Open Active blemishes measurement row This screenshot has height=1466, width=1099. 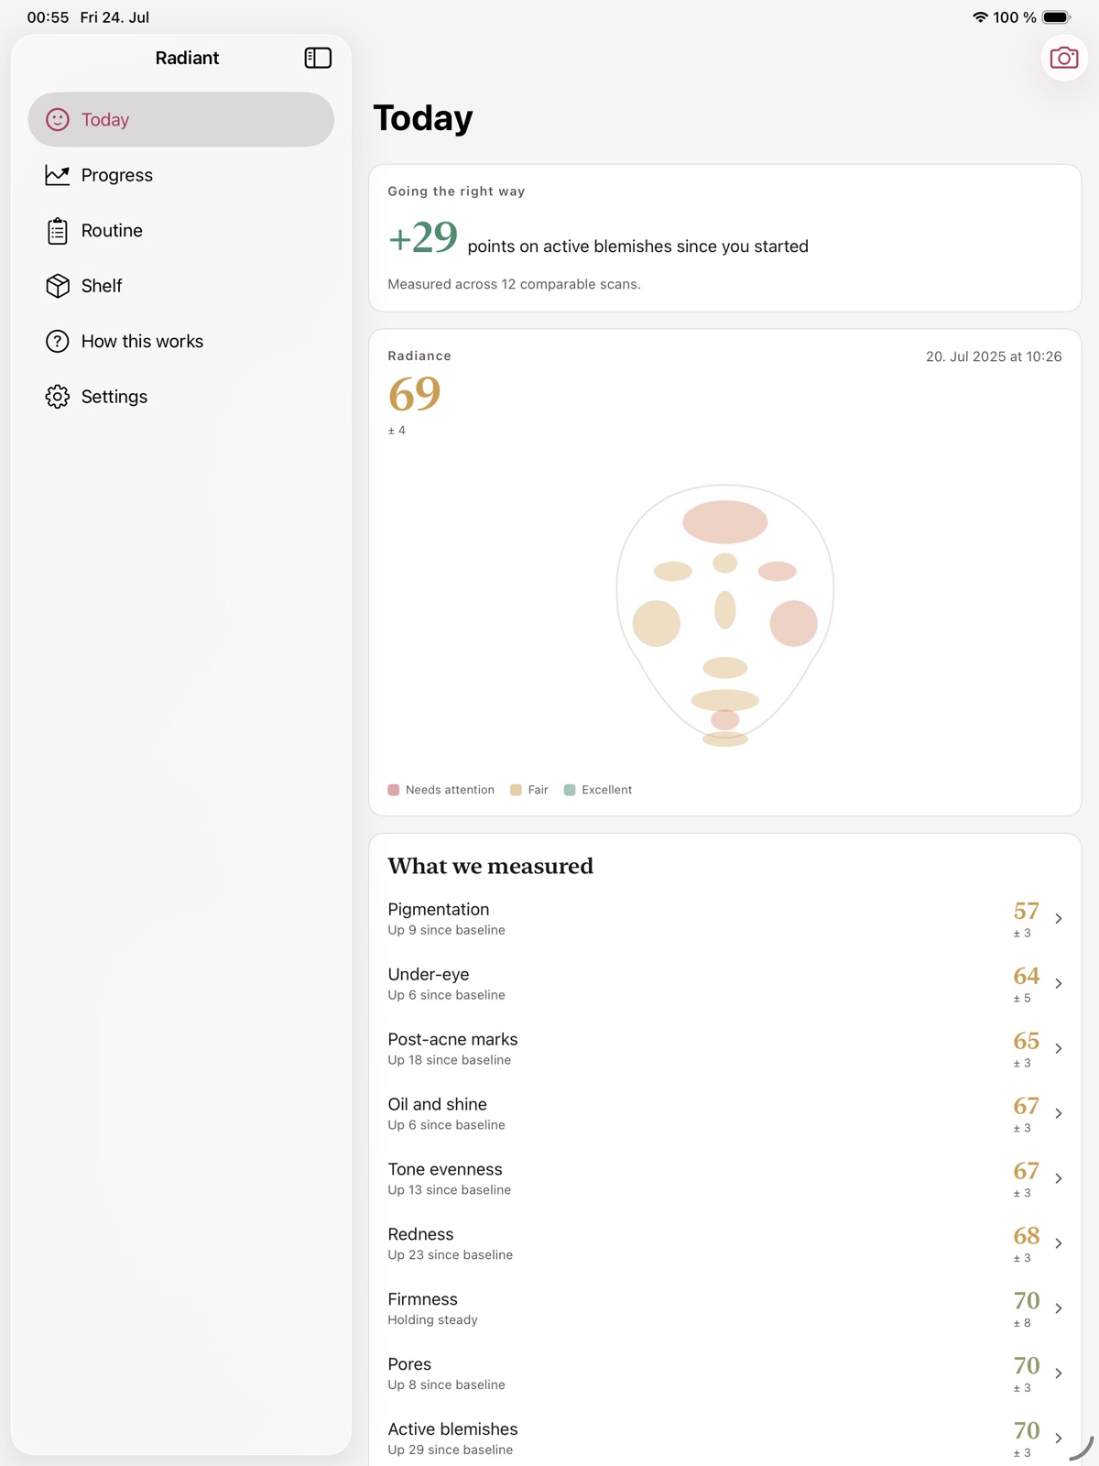(x=725, y=1439)
